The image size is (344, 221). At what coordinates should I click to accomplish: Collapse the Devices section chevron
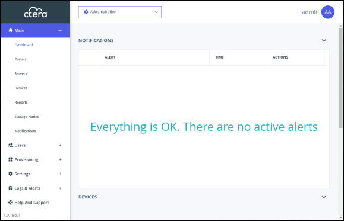pos(324,197)
